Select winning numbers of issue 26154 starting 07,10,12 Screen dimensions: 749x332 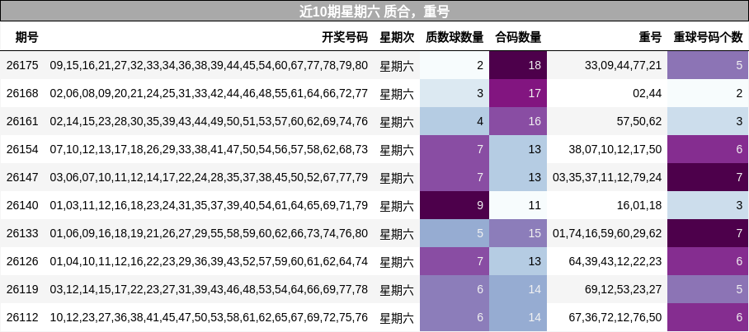click(209, 149)
